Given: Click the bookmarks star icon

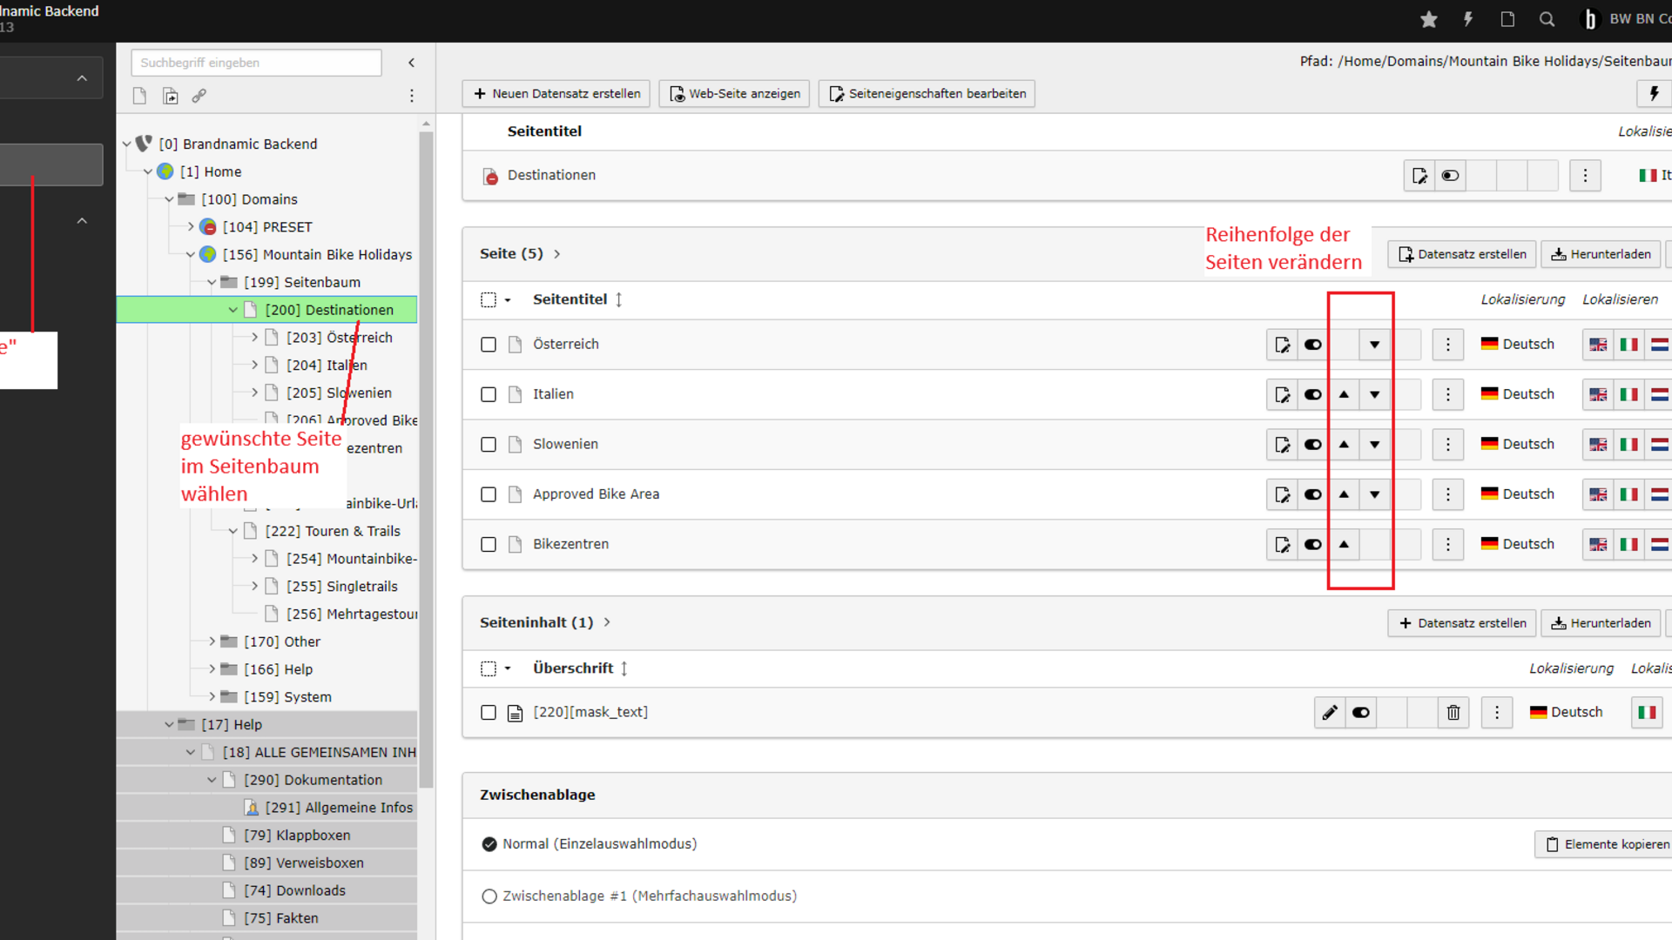Looking at the screenshot, I should [1428, 19].
